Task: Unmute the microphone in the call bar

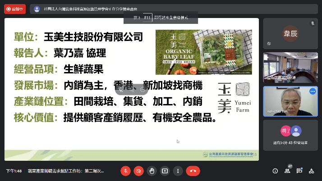Action: click(125, 171)
